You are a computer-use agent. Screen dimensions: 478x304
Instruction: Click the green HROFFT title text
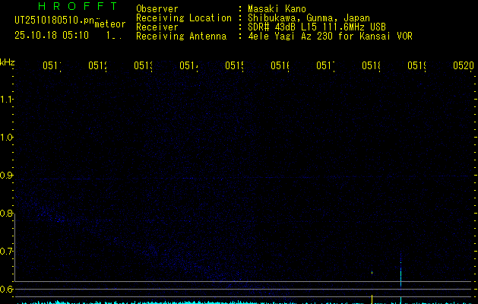(78, 6)
